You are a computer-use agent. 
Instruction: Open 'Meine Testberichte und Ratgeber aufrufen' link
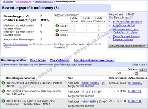126,38
